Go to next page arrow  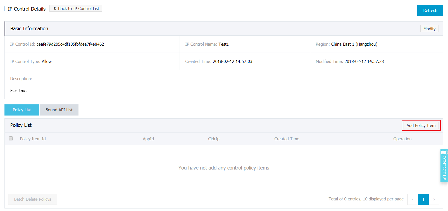pos(434,199)
